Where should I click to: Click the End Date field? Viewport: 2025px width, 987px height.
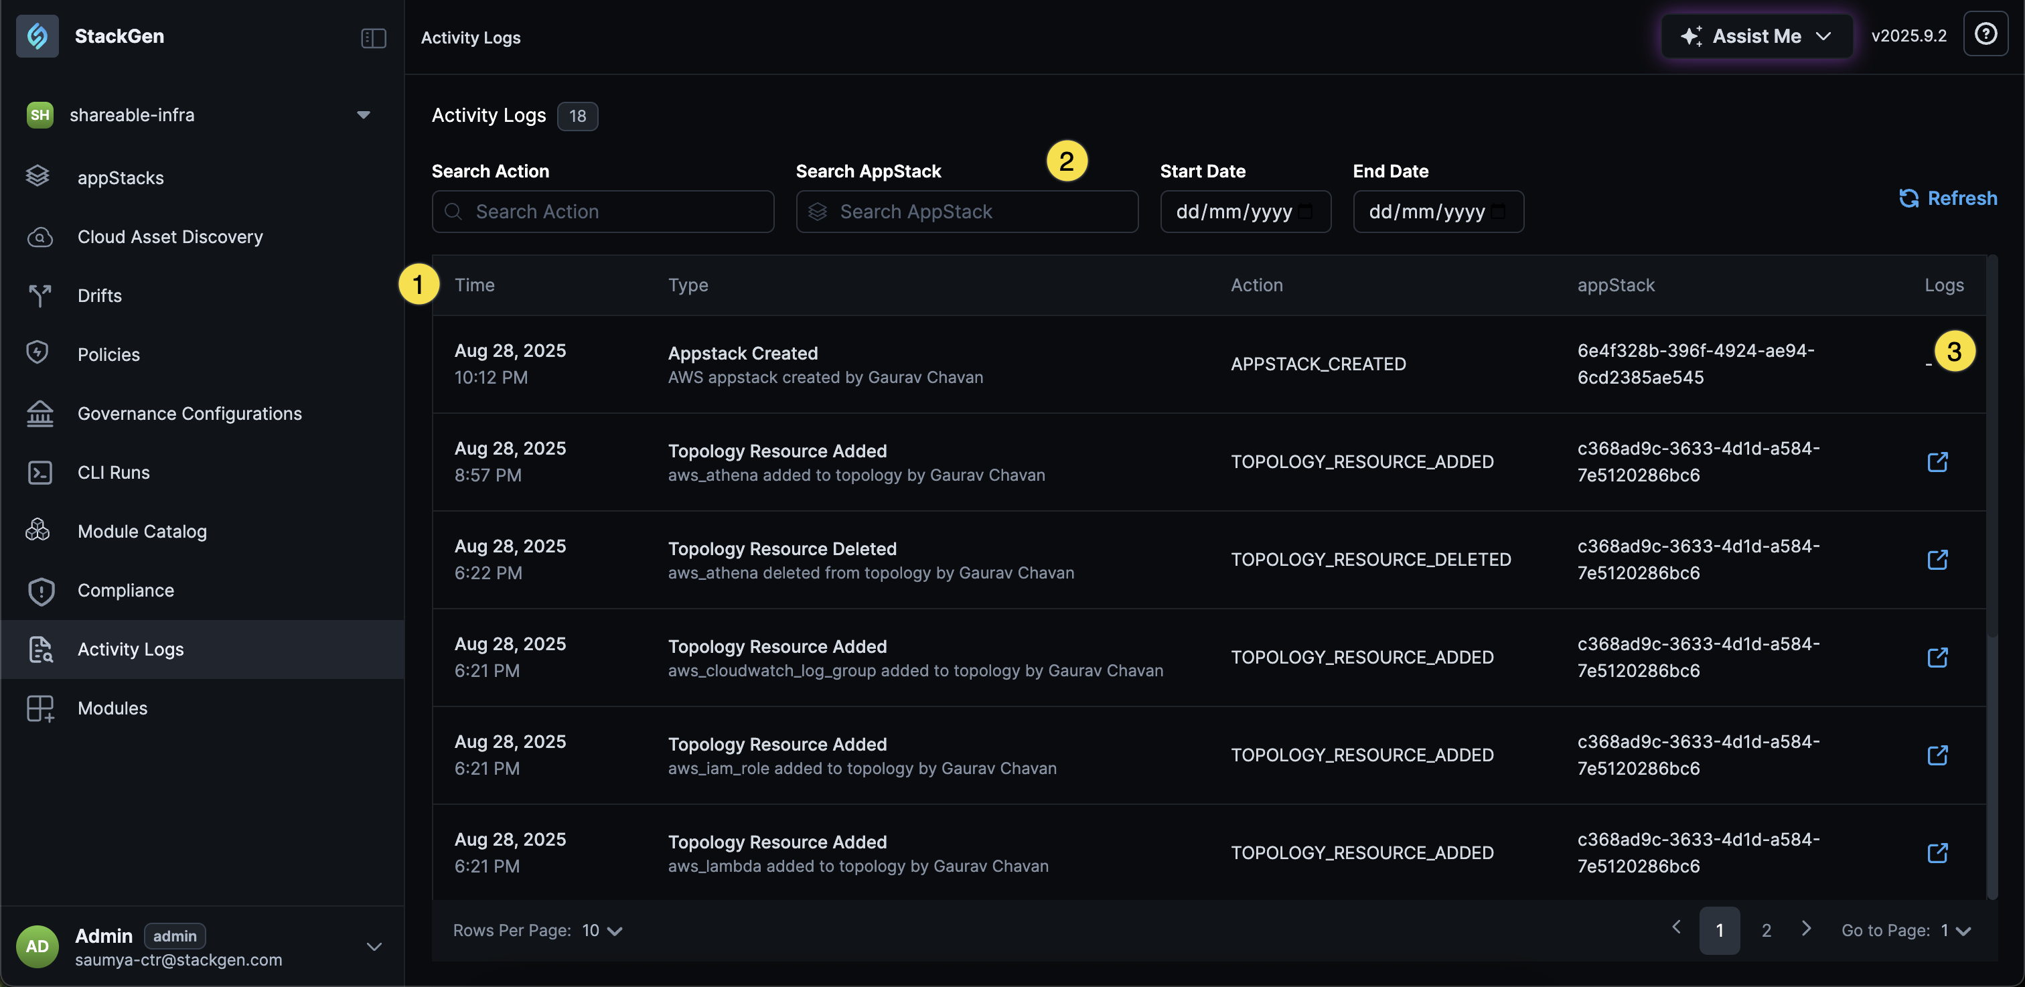point(1438,212)
